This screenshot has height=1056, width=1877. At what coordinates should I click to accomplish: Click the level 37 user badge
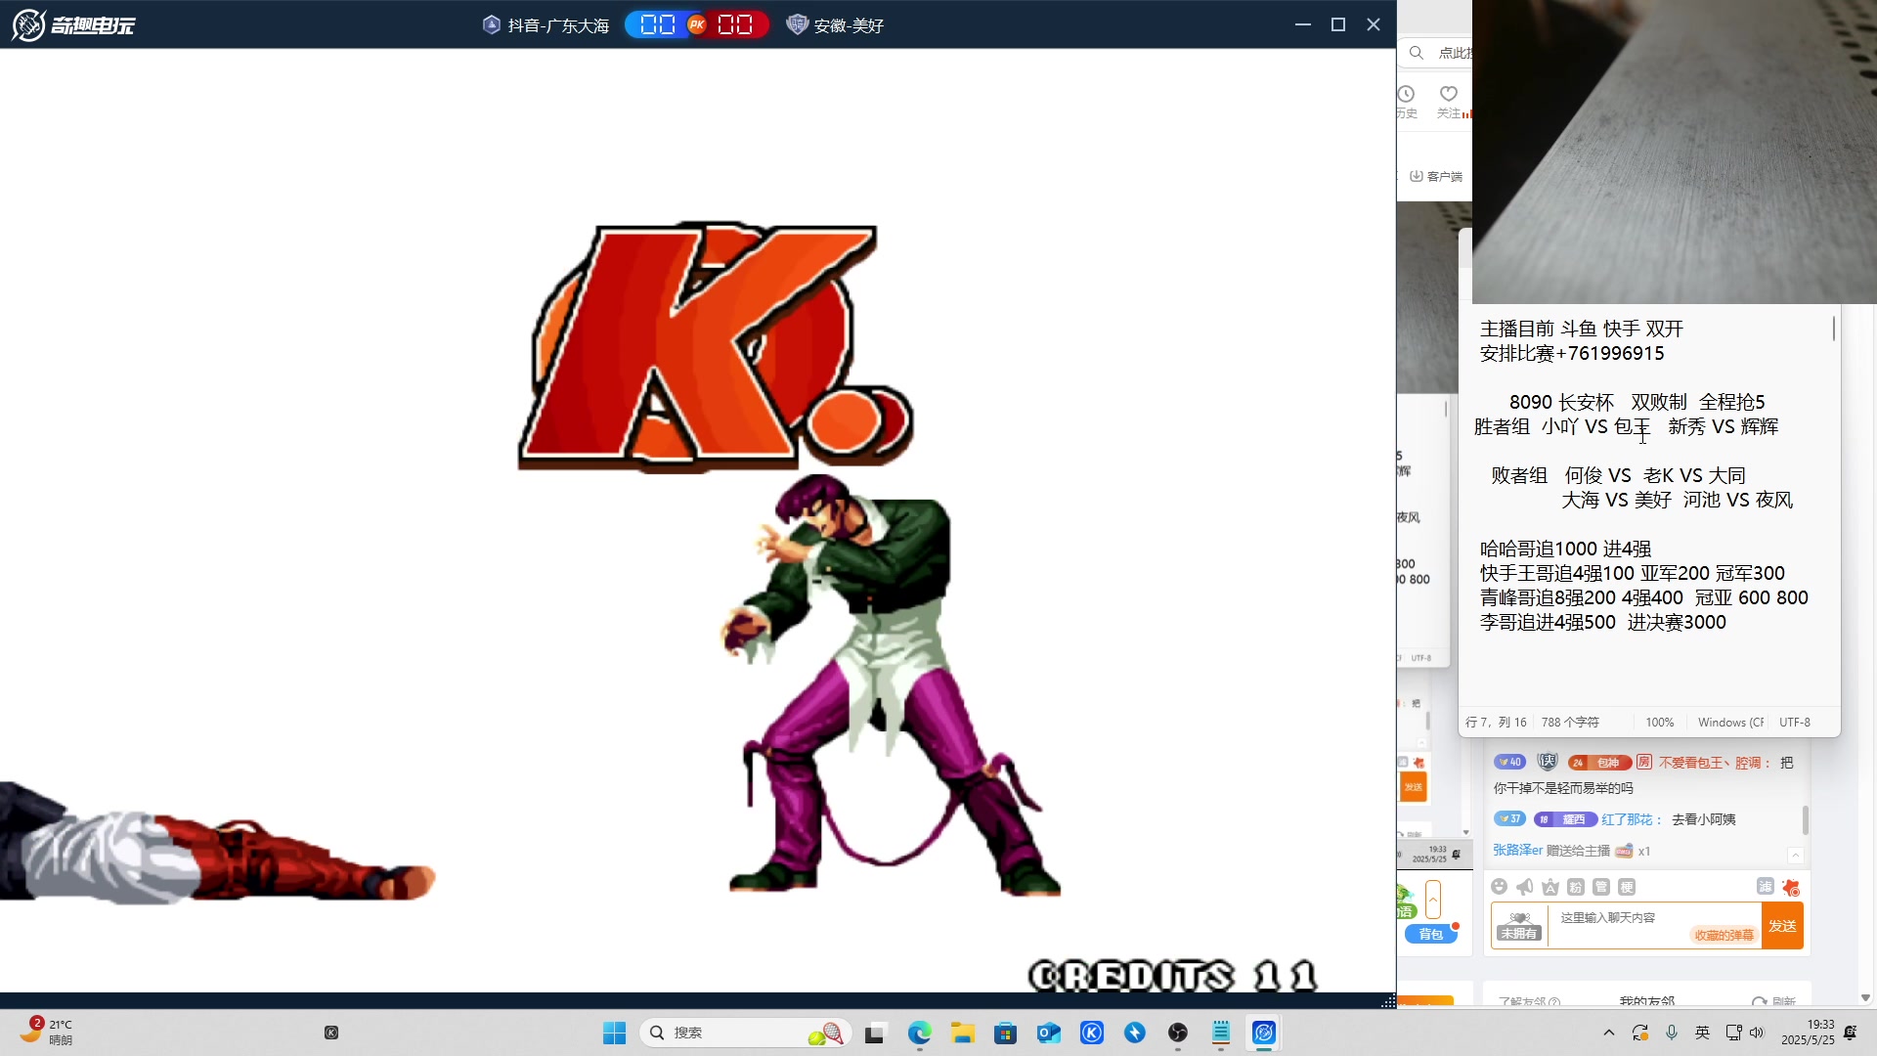pyautogui.click(x=1509, y=818)
